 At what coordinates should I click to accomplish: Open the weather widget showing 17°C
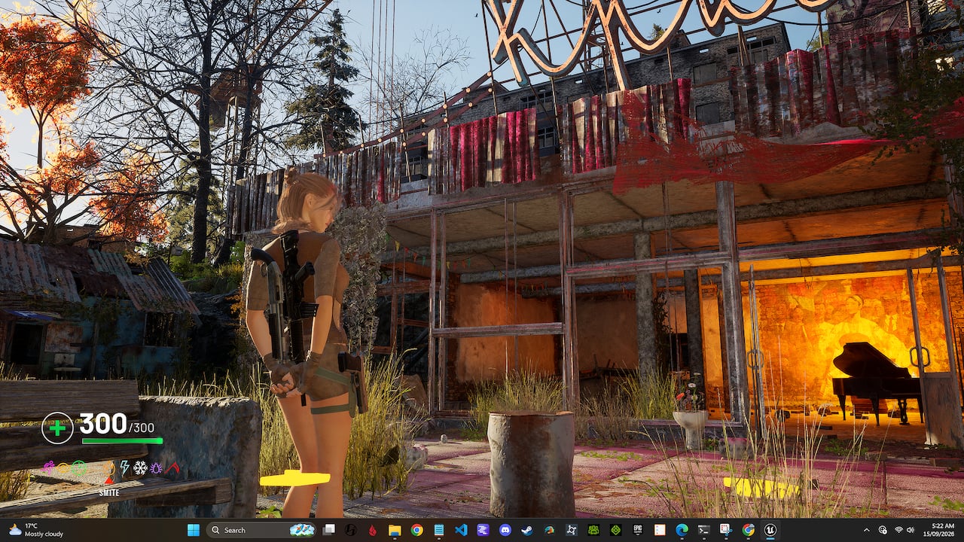tap(35, 530)
